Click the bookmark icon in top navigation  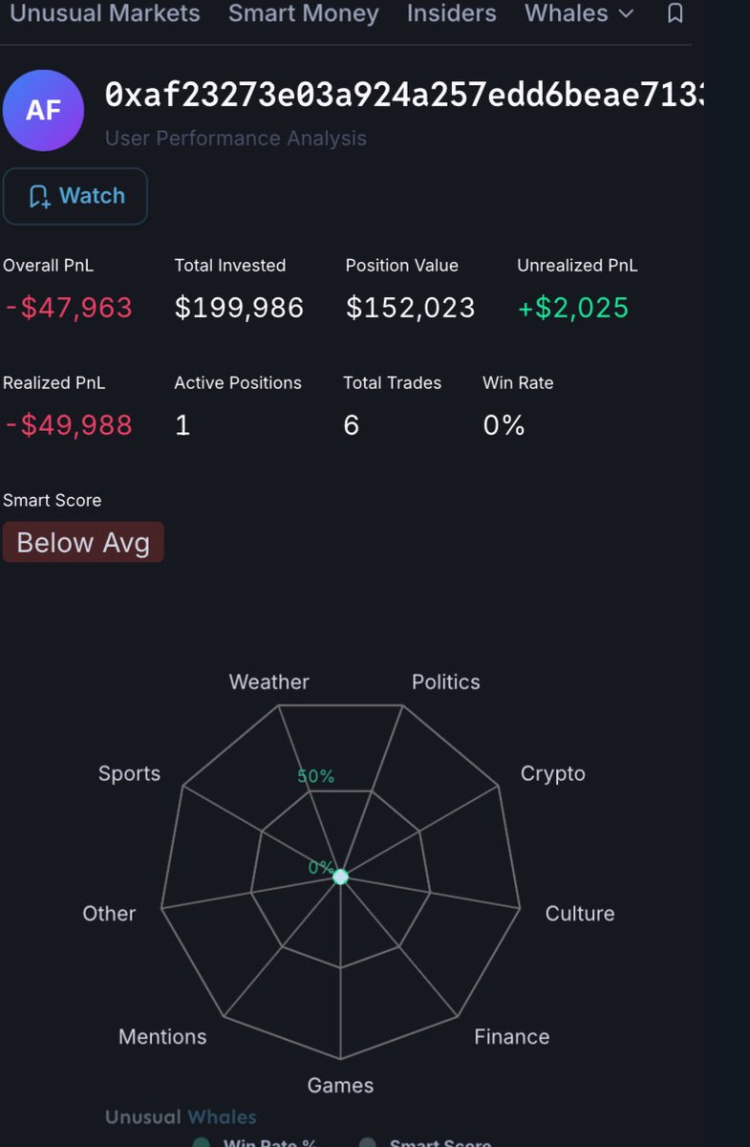[675, 13]
